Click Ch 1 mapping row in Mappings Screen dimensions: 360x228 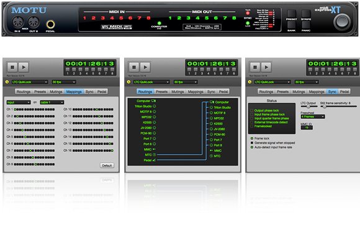(30, 109)
